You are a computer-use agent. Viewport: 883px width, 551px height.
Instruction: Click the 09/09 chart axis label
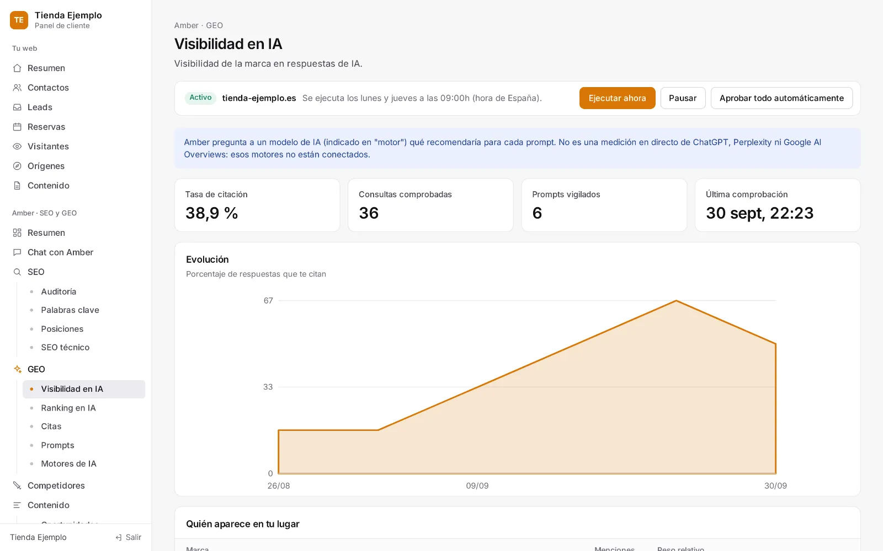coord(477,486)
